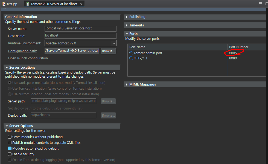
Task: Select Use workspace metadata radio button
Action: pyautogui.click(x=10, y=83)
